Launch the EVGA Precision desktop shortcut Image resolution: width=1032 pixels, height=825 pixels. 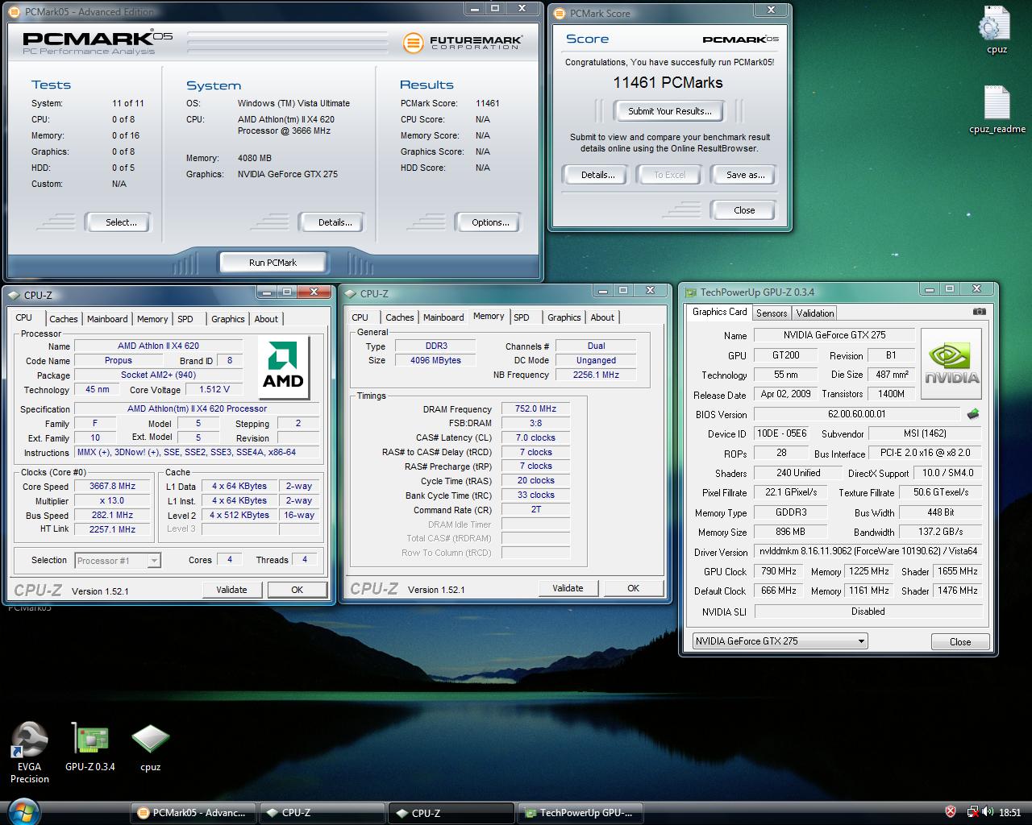[x=30, y=752]
